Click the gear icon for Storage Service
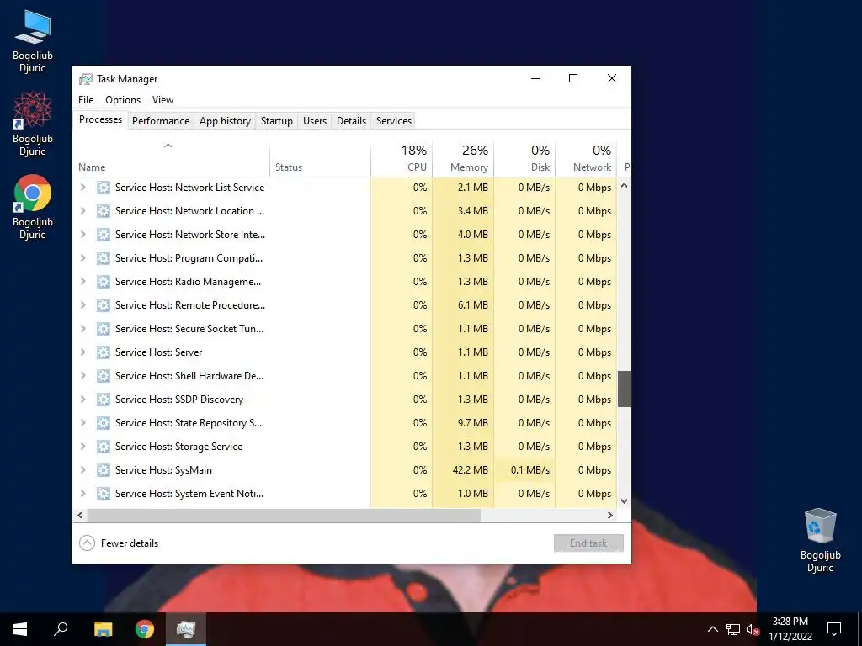 click(104, 447)
